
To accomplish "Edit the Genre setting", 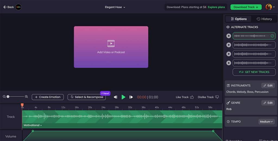I will point(268,103).
